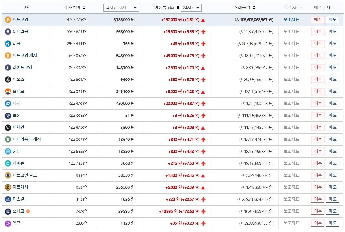Click the 29,995 원 price cell
Image resolution: width=345 pixels, height=232 pixels.
(x=126, y=211)
